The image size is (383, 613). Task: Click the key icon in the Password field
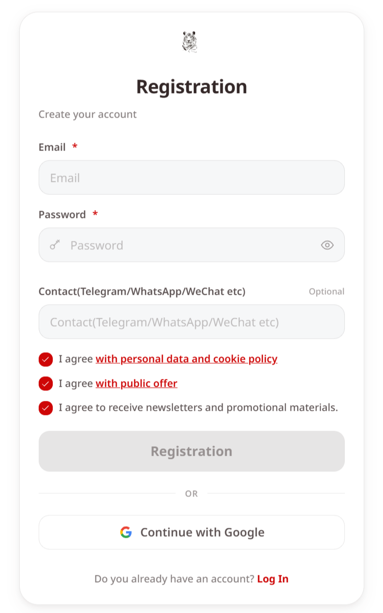(55, 245)
